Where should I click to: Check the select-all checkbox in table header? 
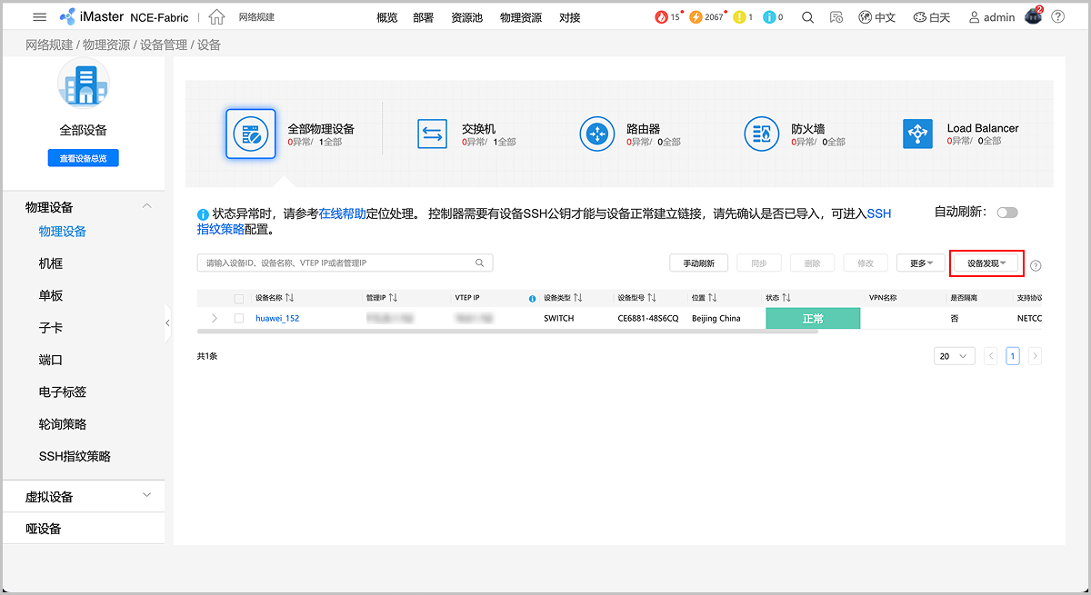[x=239, y=298]
